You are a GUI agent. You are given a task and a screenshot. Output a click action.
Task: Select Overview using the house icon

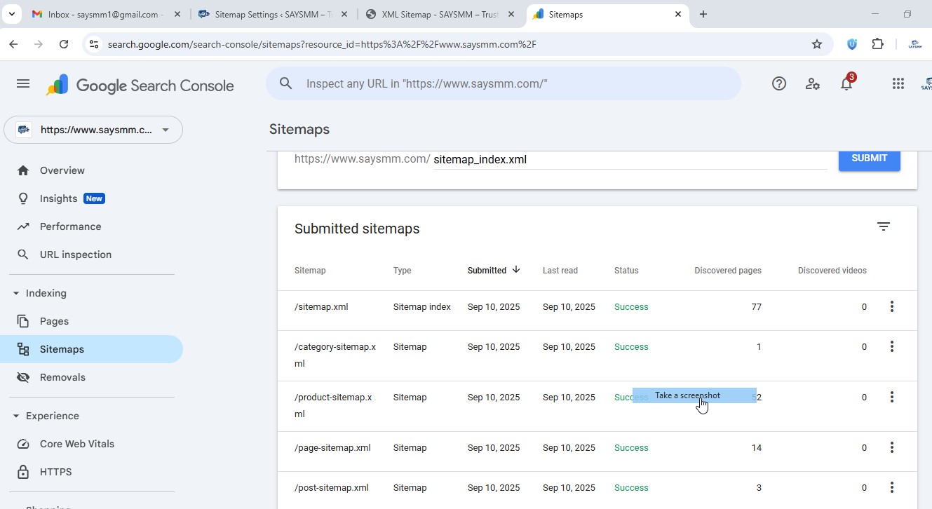23,170
